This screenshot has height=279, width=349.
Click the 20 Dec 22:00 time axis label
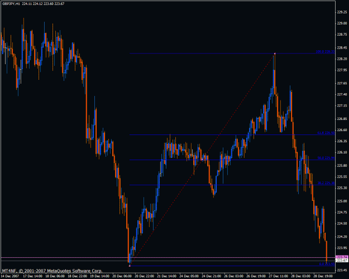(145, 276)
